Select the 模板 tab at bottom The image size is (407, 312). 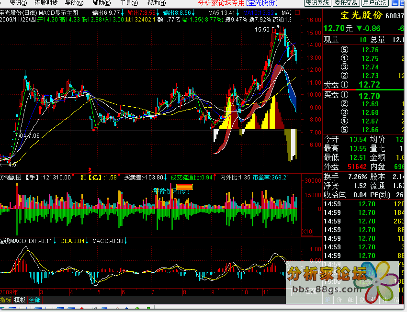(20, 300)
